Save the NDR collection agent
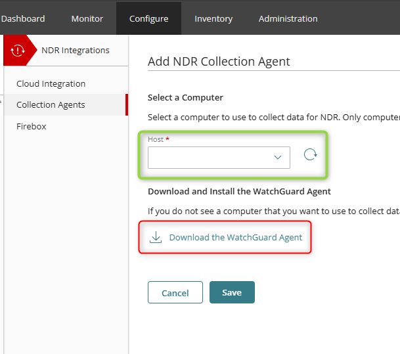400x354 pixels. click(232, 292)
